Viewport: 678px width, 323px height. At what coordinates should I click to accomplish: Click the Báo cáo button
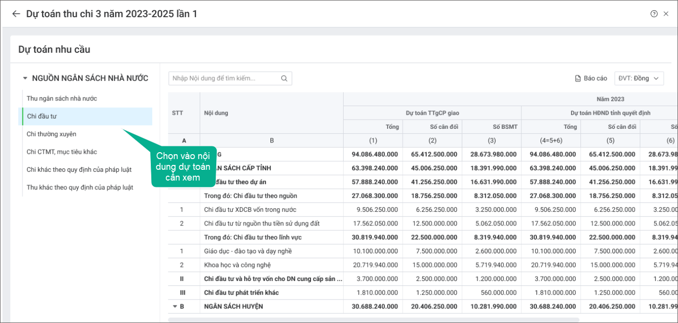click(x=596, y=79)
